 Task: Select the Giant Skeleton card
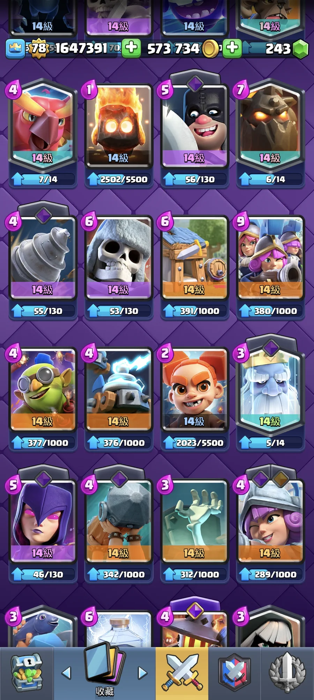(x=118, y=257)
